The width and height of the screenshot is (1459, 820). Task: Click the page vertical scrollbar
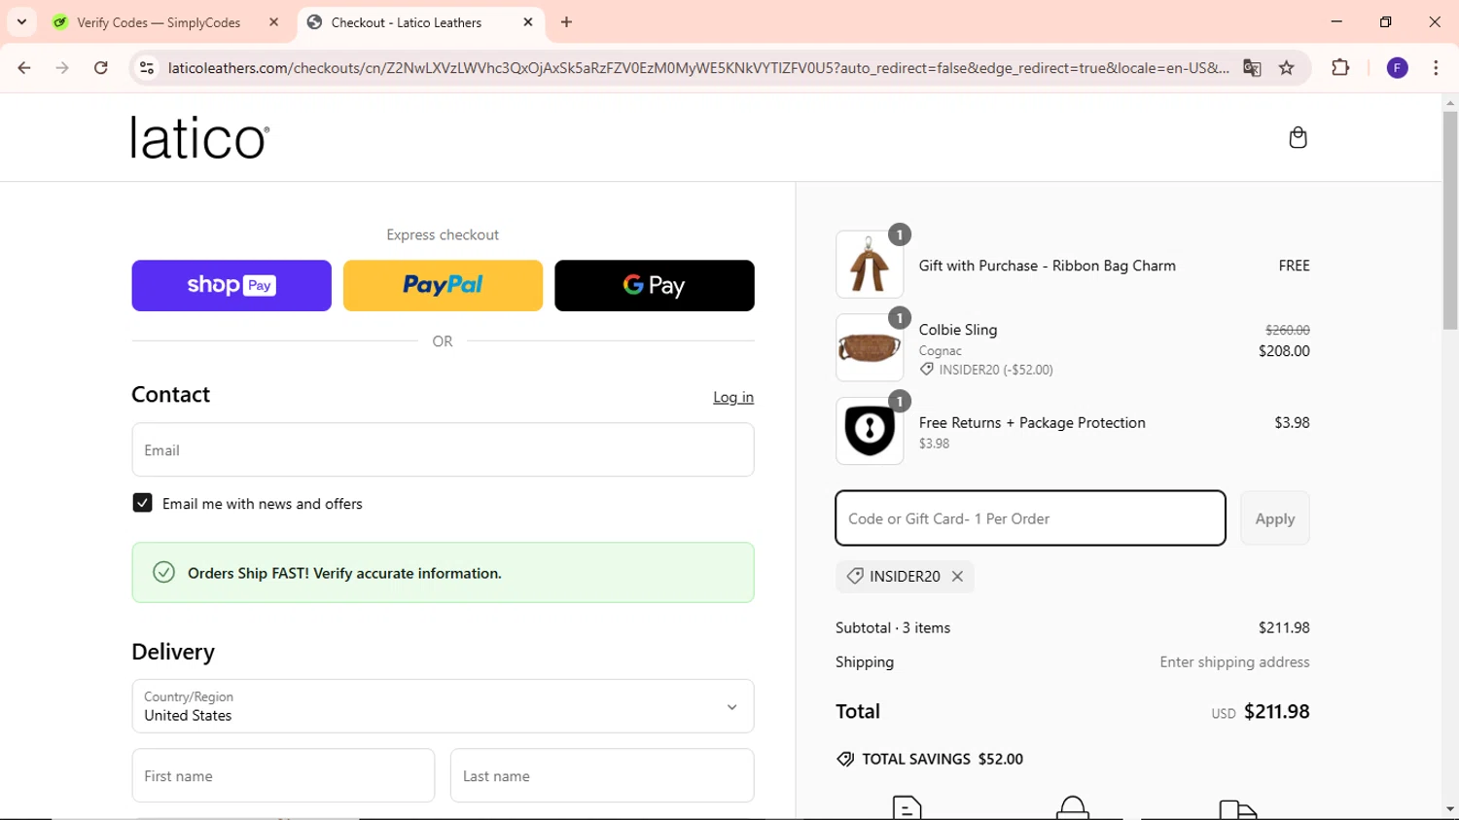coord(1450,221)
